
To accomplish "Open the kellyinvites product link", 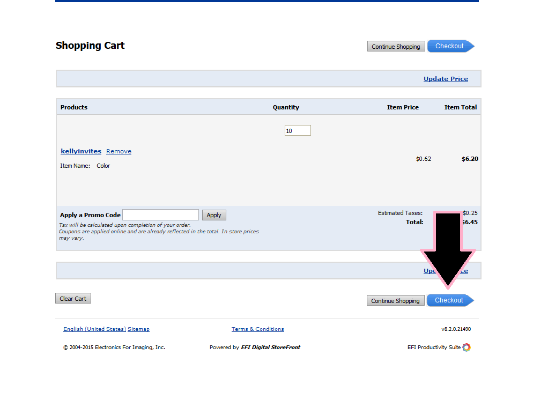I will [81, 151].
